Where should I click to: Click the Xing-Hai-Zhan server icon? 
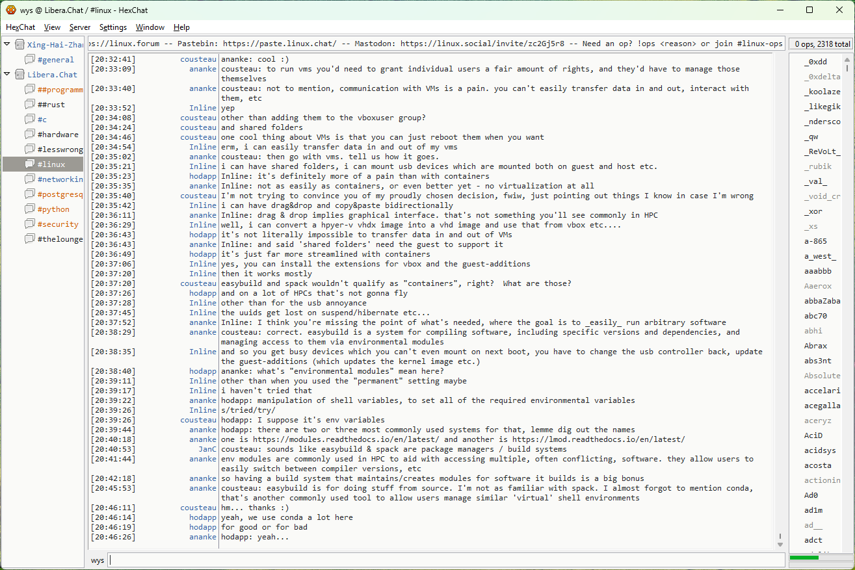(x=20, y=45)
